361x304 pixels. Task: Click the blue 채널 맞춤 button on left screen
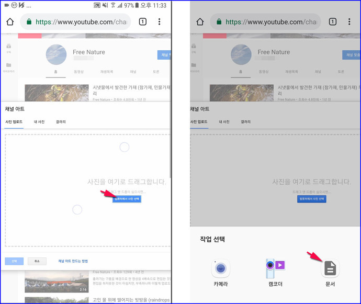164,55
